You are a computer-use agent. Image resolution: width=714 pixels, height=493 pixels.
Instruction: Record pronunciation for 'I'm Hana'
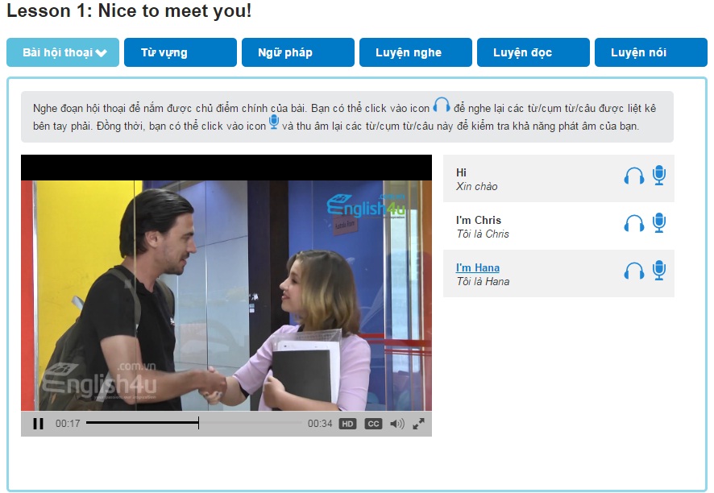[659, 271]
